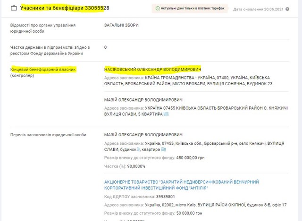Open the 'Актуальні дані тільки в платних тарифах' badge
Screen dimensions: 302x221
point(191,9)
